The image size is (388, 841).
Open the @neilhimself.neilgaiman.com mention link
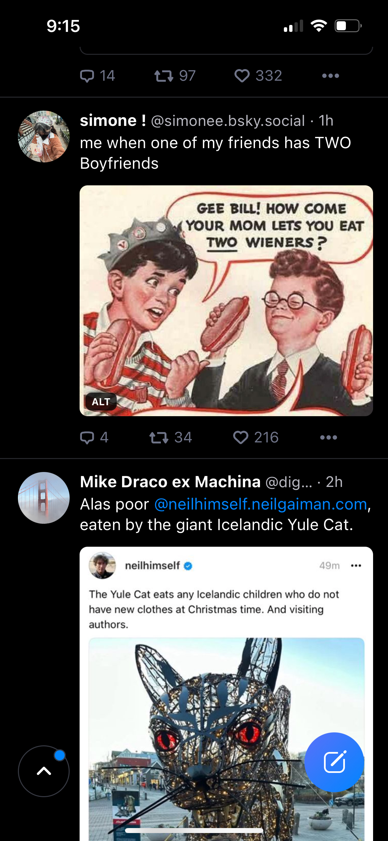pyautogui.click(x=261, y=504)
